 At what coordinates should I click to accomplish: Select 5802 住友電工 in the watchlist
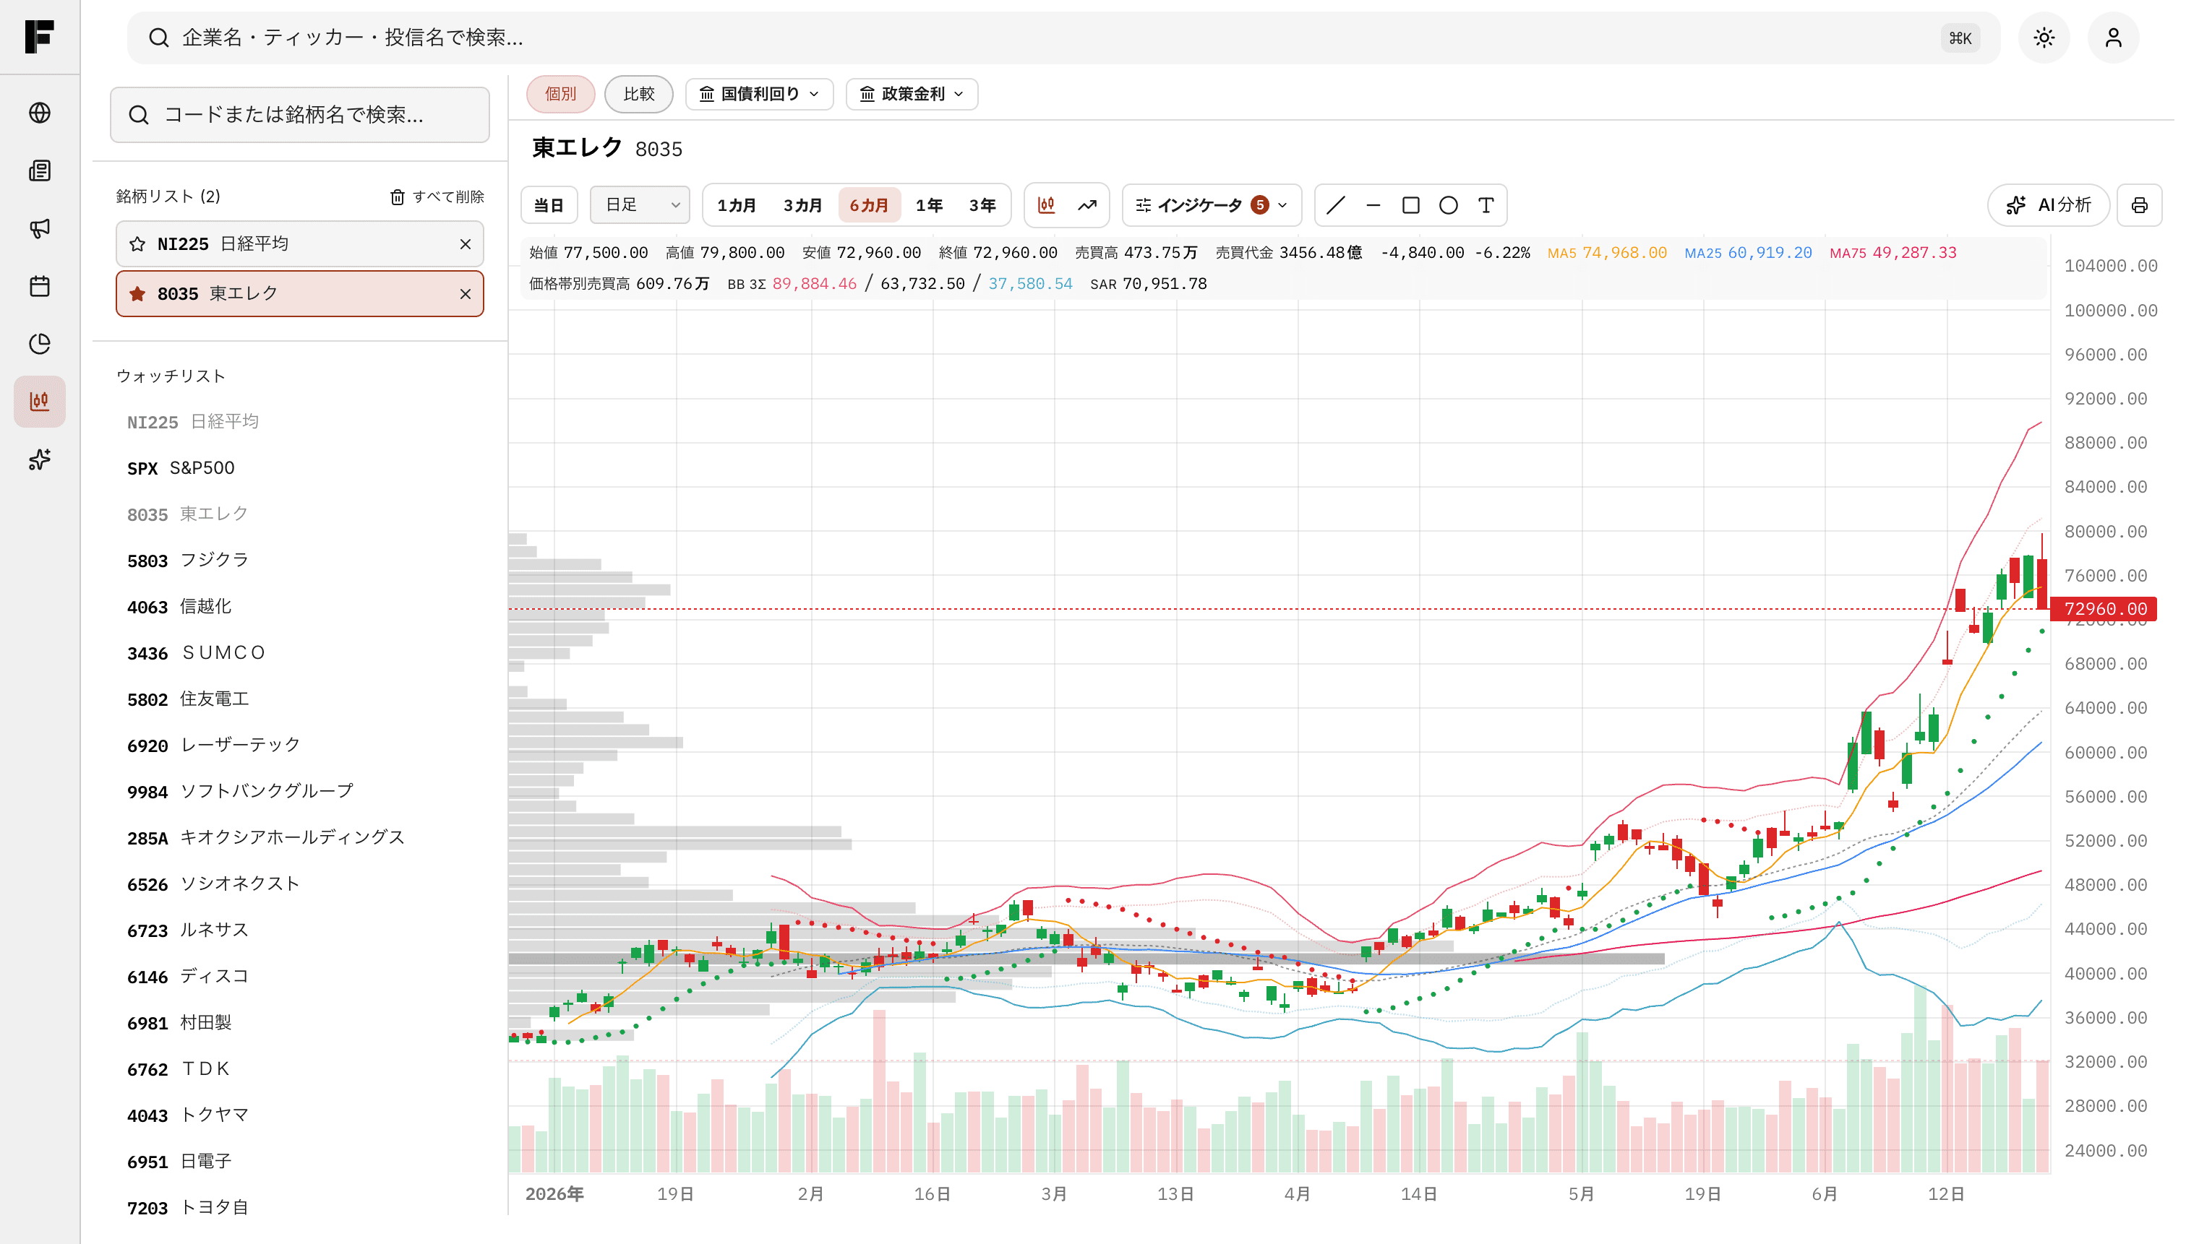click(299, 699)
